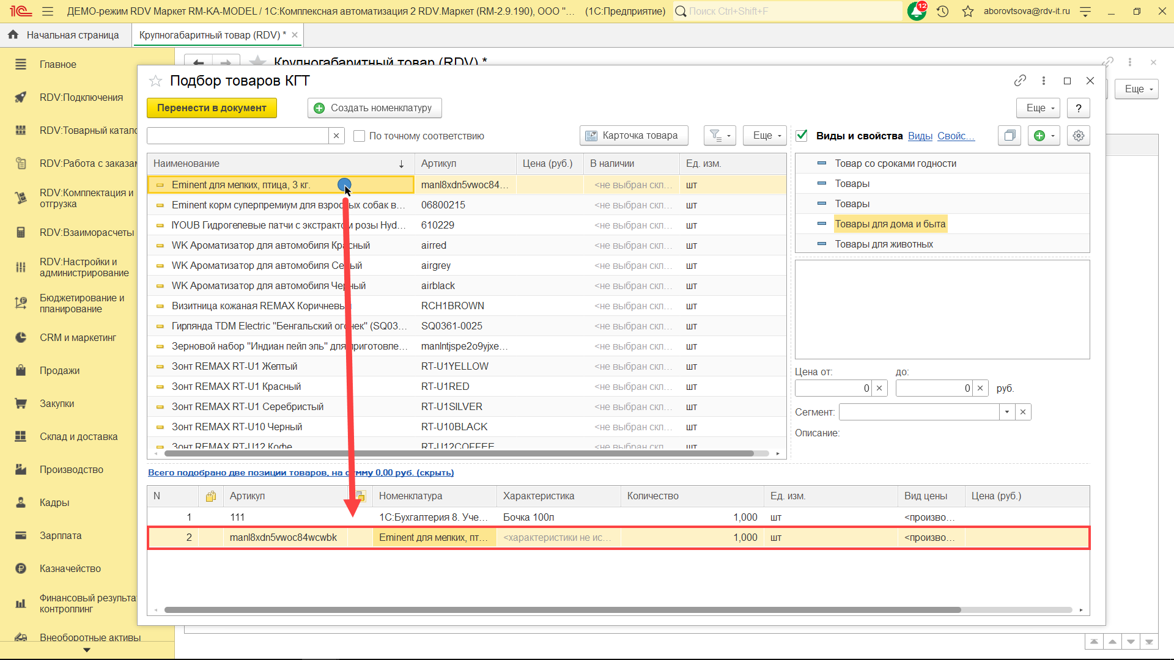Image resolution: width=1174 pixels, height=660 pixels.
Task: Click the favorites star in title bar
Action: [x=967, y=11]
